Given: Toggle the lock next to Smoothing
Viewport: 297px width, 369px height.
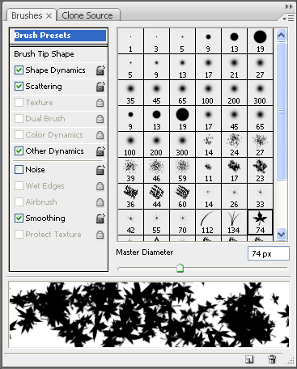Looking at the screenshot, I should (x=100, y=218).
